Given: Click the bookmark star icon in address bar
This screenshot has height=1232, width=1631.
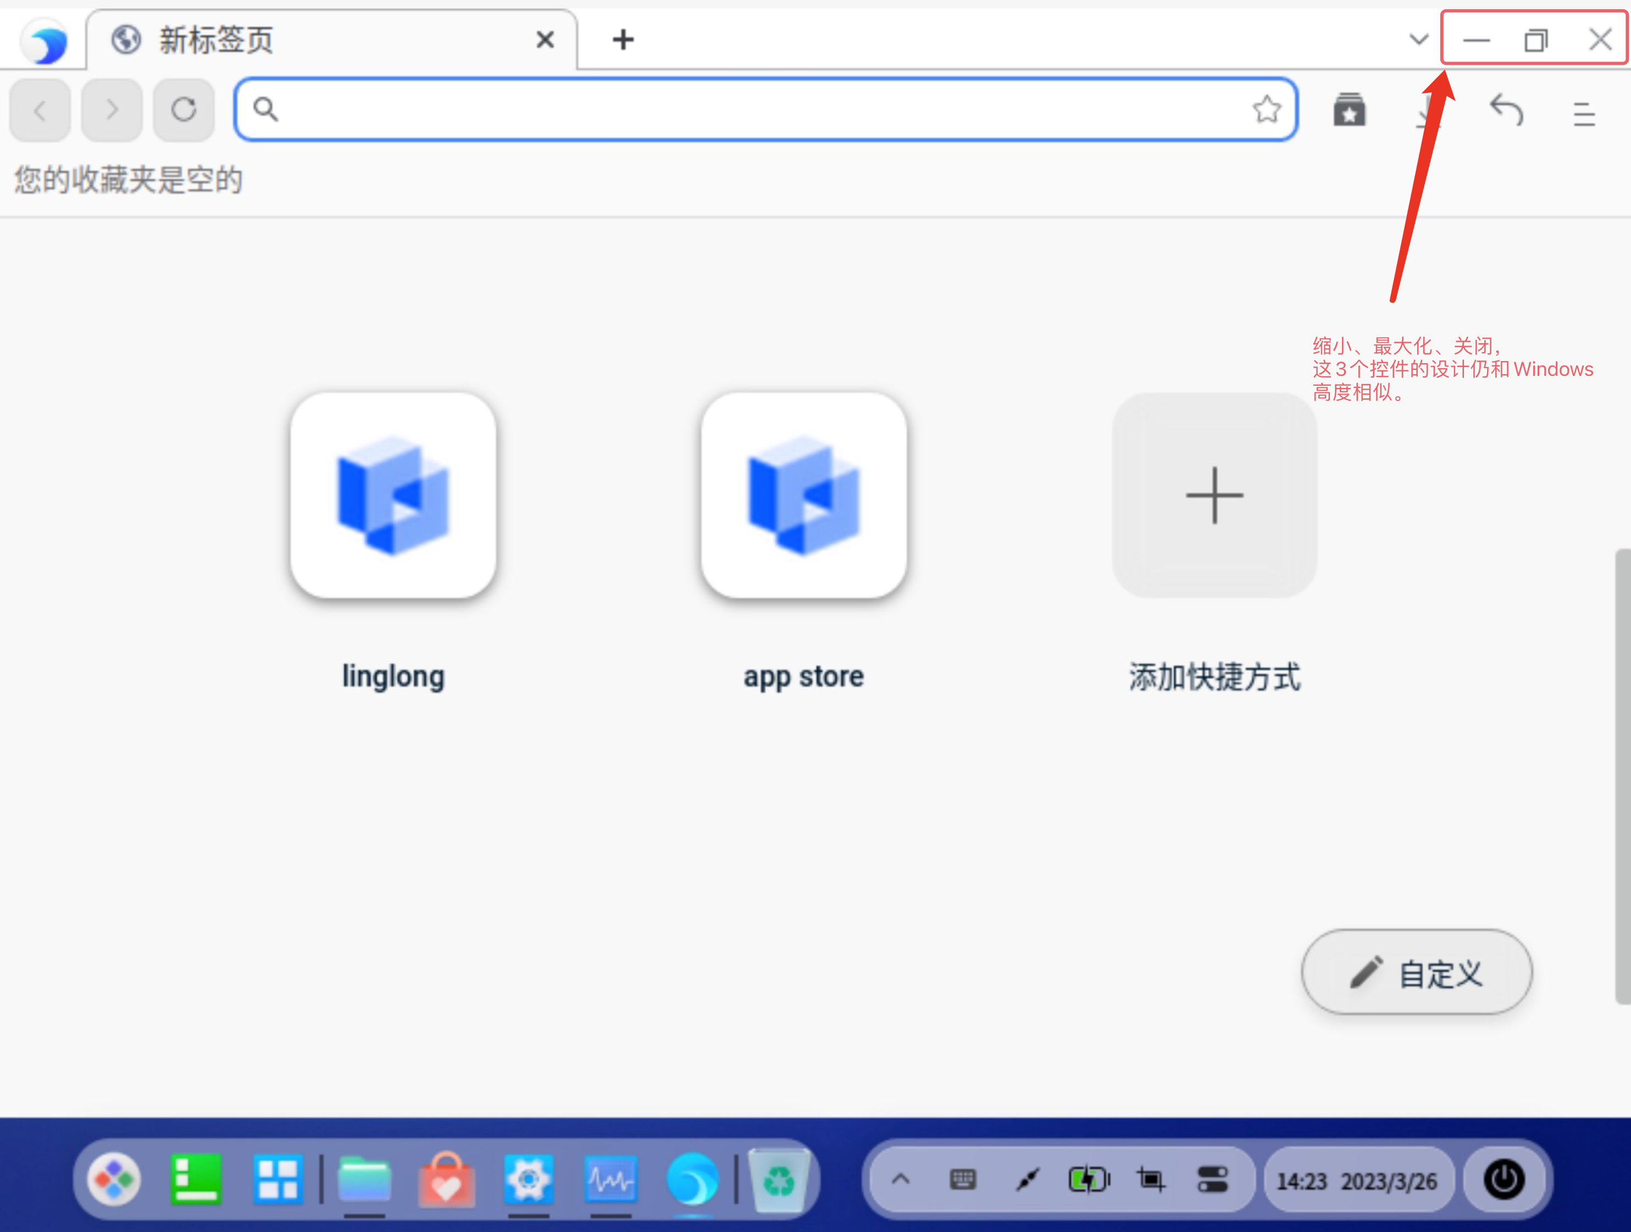Looking at the screenshot, I should (1266, 110).
